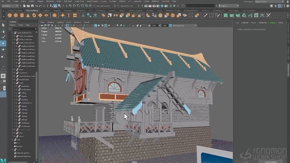This screenshot has width=290, height=163.
Task: Open the Modeling menu set dropdown
Action: (x=10, y=6)
